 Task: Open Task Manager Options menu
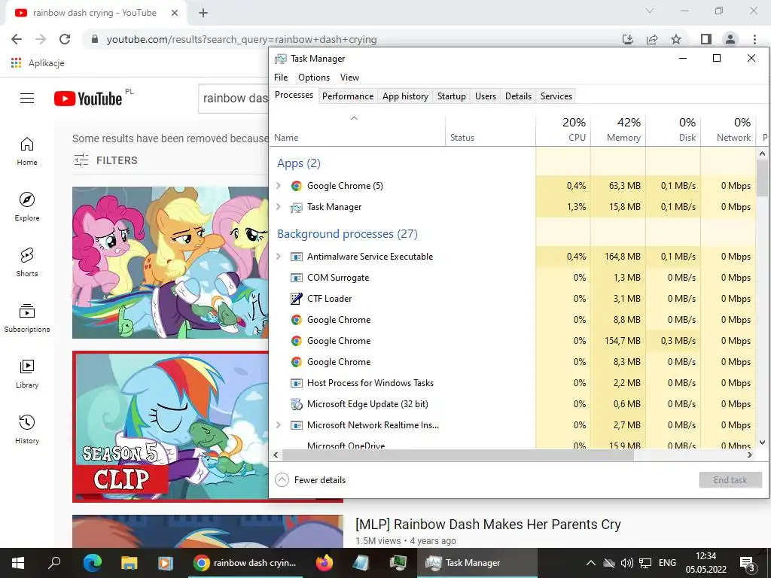pyautogui.click(x=314, y=78)
